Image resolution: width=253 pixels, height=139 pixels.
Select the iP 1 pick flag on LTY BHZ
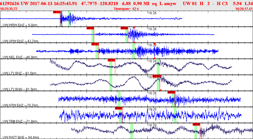(x=111, y=60)
